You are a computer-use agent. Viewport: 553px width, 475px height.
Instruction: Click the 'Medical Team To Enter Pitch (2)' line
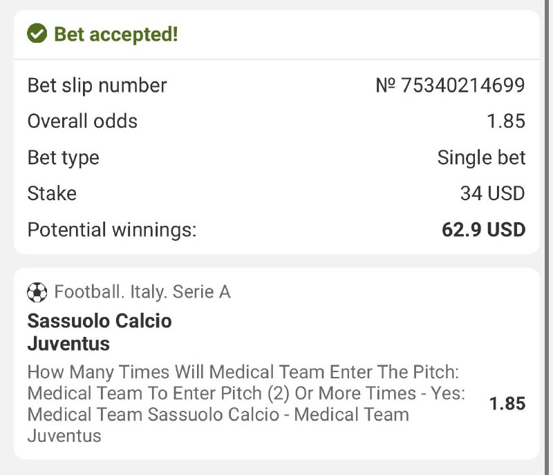pos(246,394)
